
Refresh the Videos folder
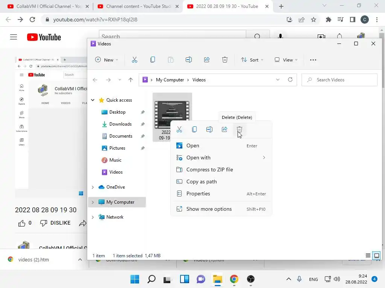click(290, 79)
